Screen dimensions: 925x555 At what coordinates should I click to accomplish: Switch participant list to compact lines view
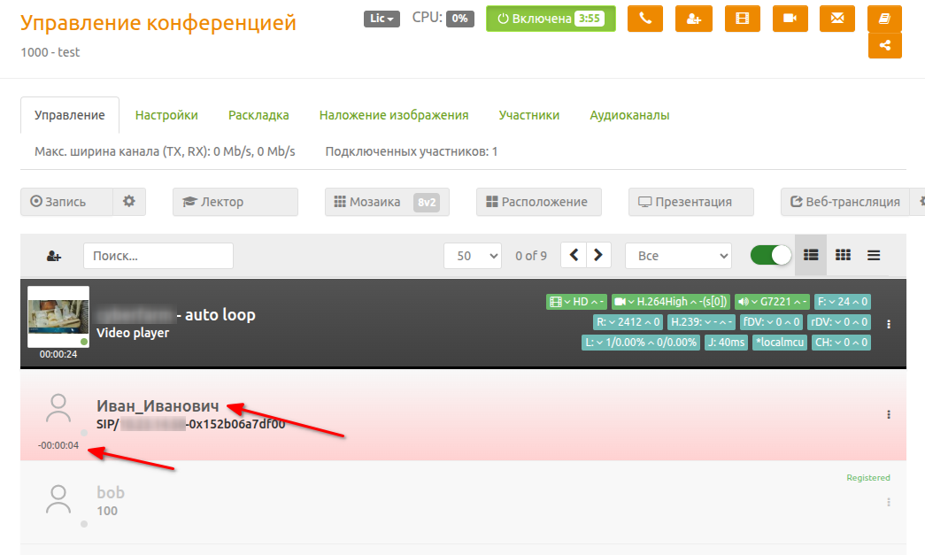point(874,256)
